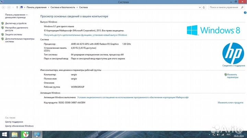Click the up-level arrow in address bar

pos(17,7)
